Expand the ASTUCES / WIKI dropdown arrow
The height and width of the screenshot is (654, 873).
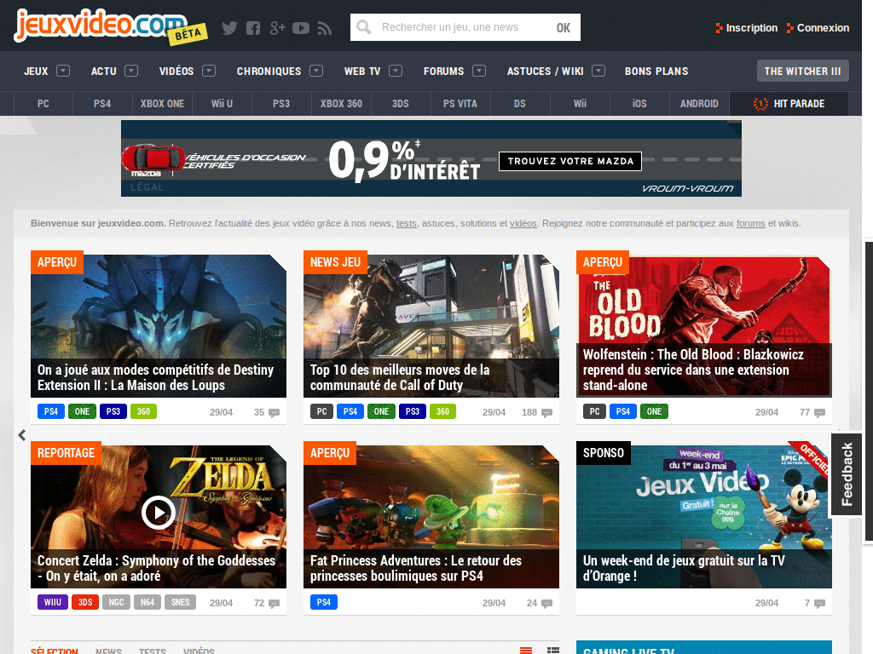coord(598,71)
